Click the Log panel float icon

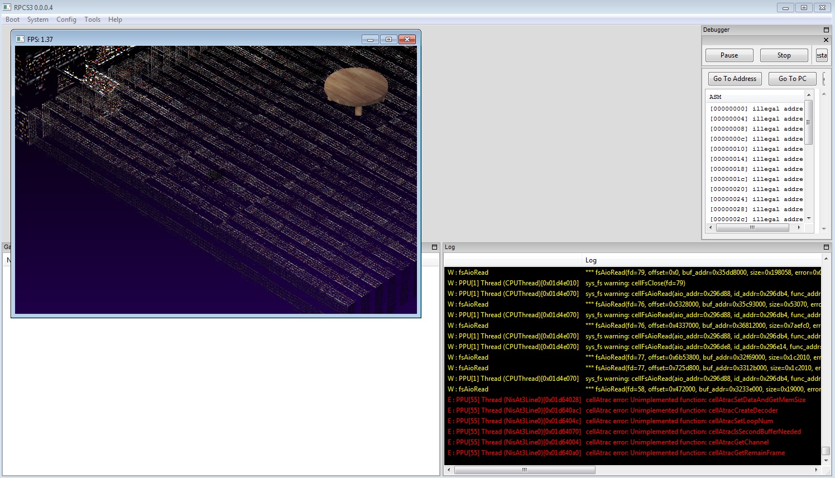(x=826, y=247)
